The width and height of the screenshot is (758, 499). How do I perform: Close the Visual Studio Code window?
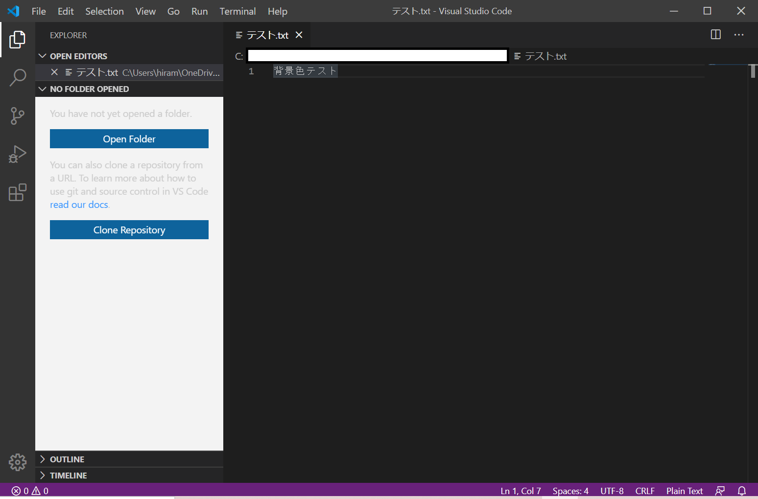741,11
